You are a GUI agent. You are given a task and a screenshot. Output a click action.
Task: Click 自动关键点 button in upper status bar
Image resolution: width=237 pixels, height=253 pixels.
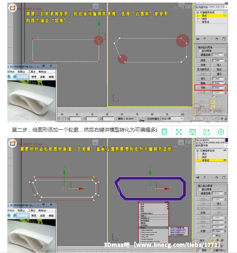153,119
